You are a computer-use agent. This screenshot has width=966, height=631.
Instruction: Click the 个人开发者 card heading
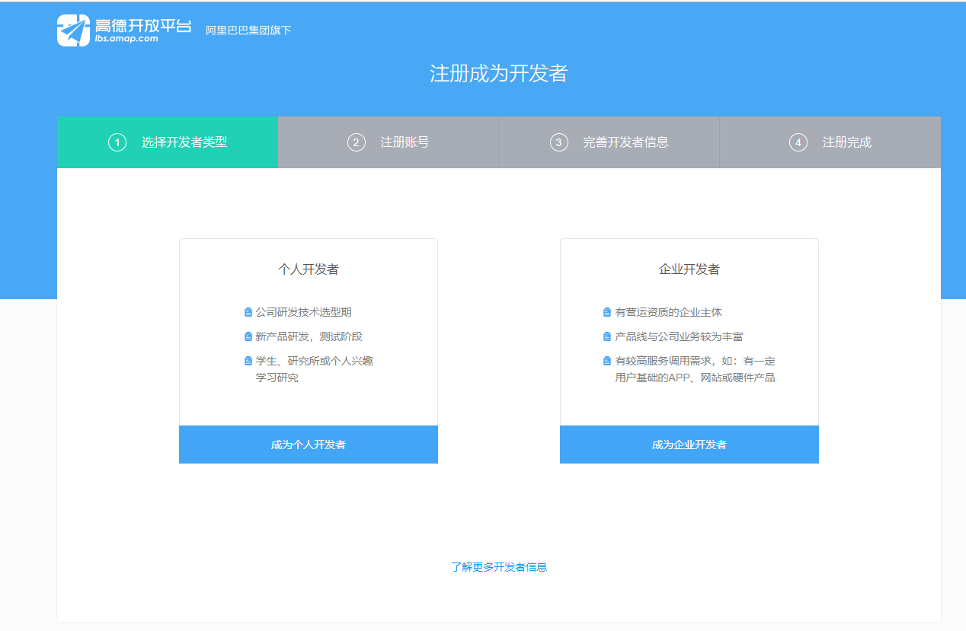[309, 269]
